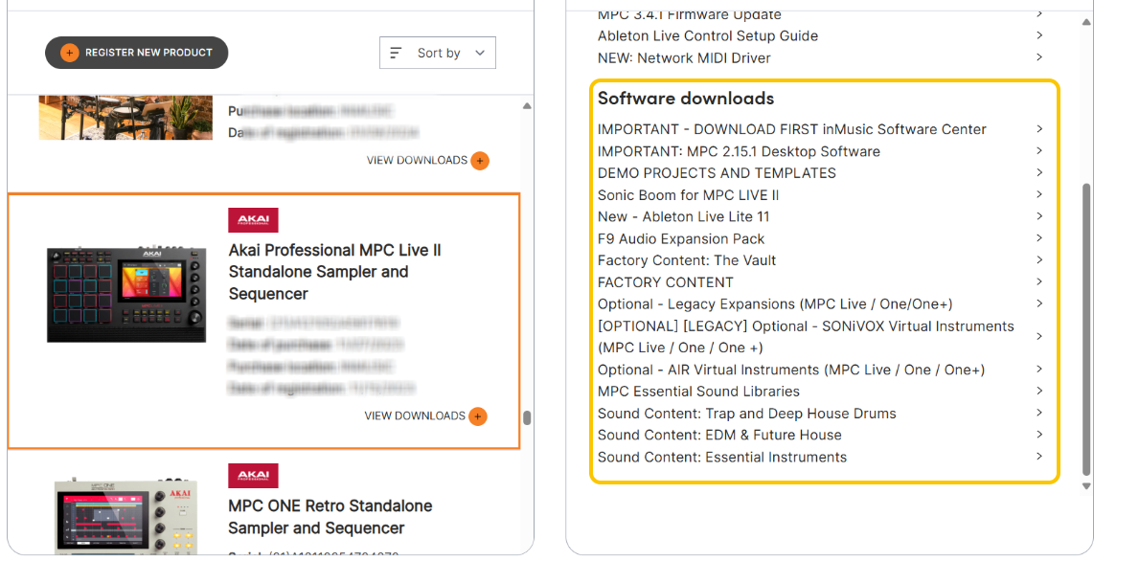This screenshot has height=561, width=1139.
Task: Open Sonic Boom for MPC LIVE II
Action: pos(689,194)
